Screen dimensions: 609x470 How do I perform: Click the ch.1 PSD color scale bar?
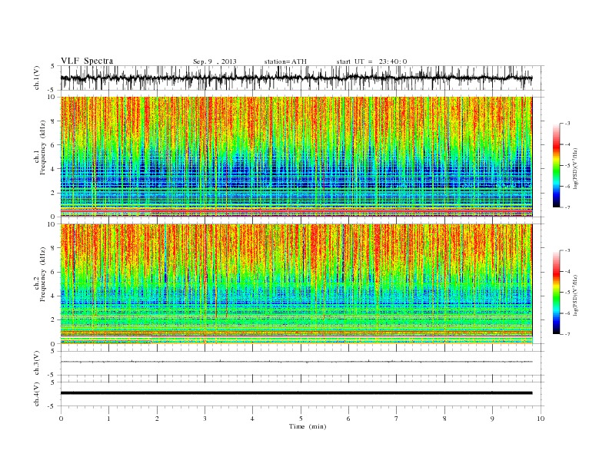pyautogui.click(x=556, y=165)
